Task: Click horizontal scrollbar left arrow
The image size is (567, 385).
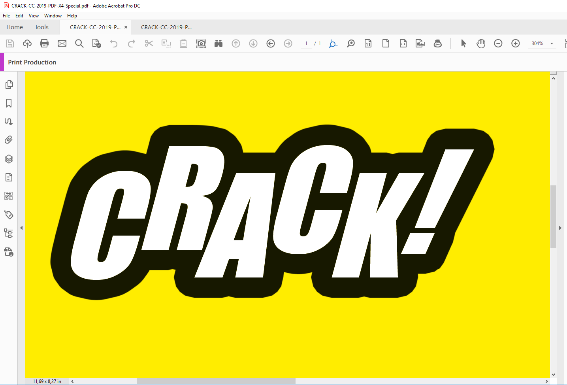Action: tap(72, 381)
